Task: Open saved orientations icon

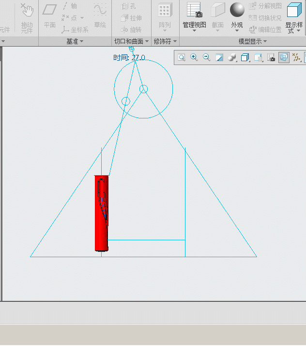Action: click(x=258, y=58)
